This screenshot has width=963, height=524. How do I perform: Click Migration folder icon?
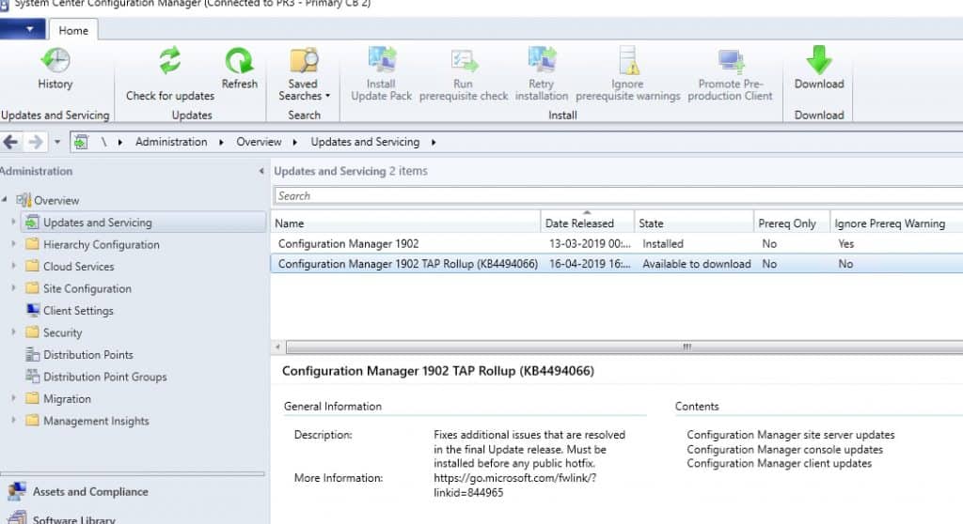click(x=33, y=399)
